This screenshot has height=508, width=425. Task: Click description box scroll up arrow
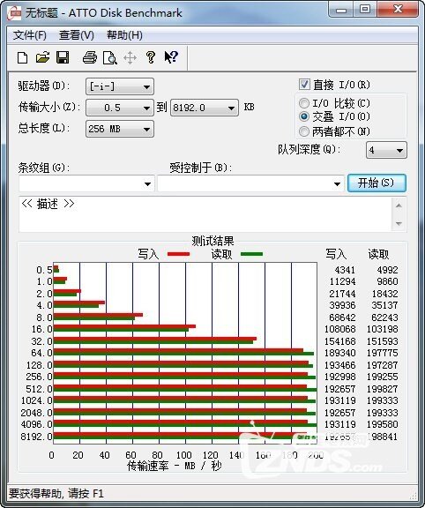pyautogui.click(x=399, y=205)
